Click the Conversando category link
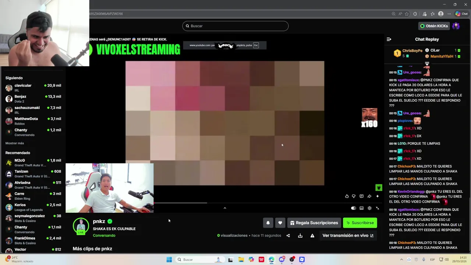Image resolution: width=471 pixels, height=265 pixels. 104,236
